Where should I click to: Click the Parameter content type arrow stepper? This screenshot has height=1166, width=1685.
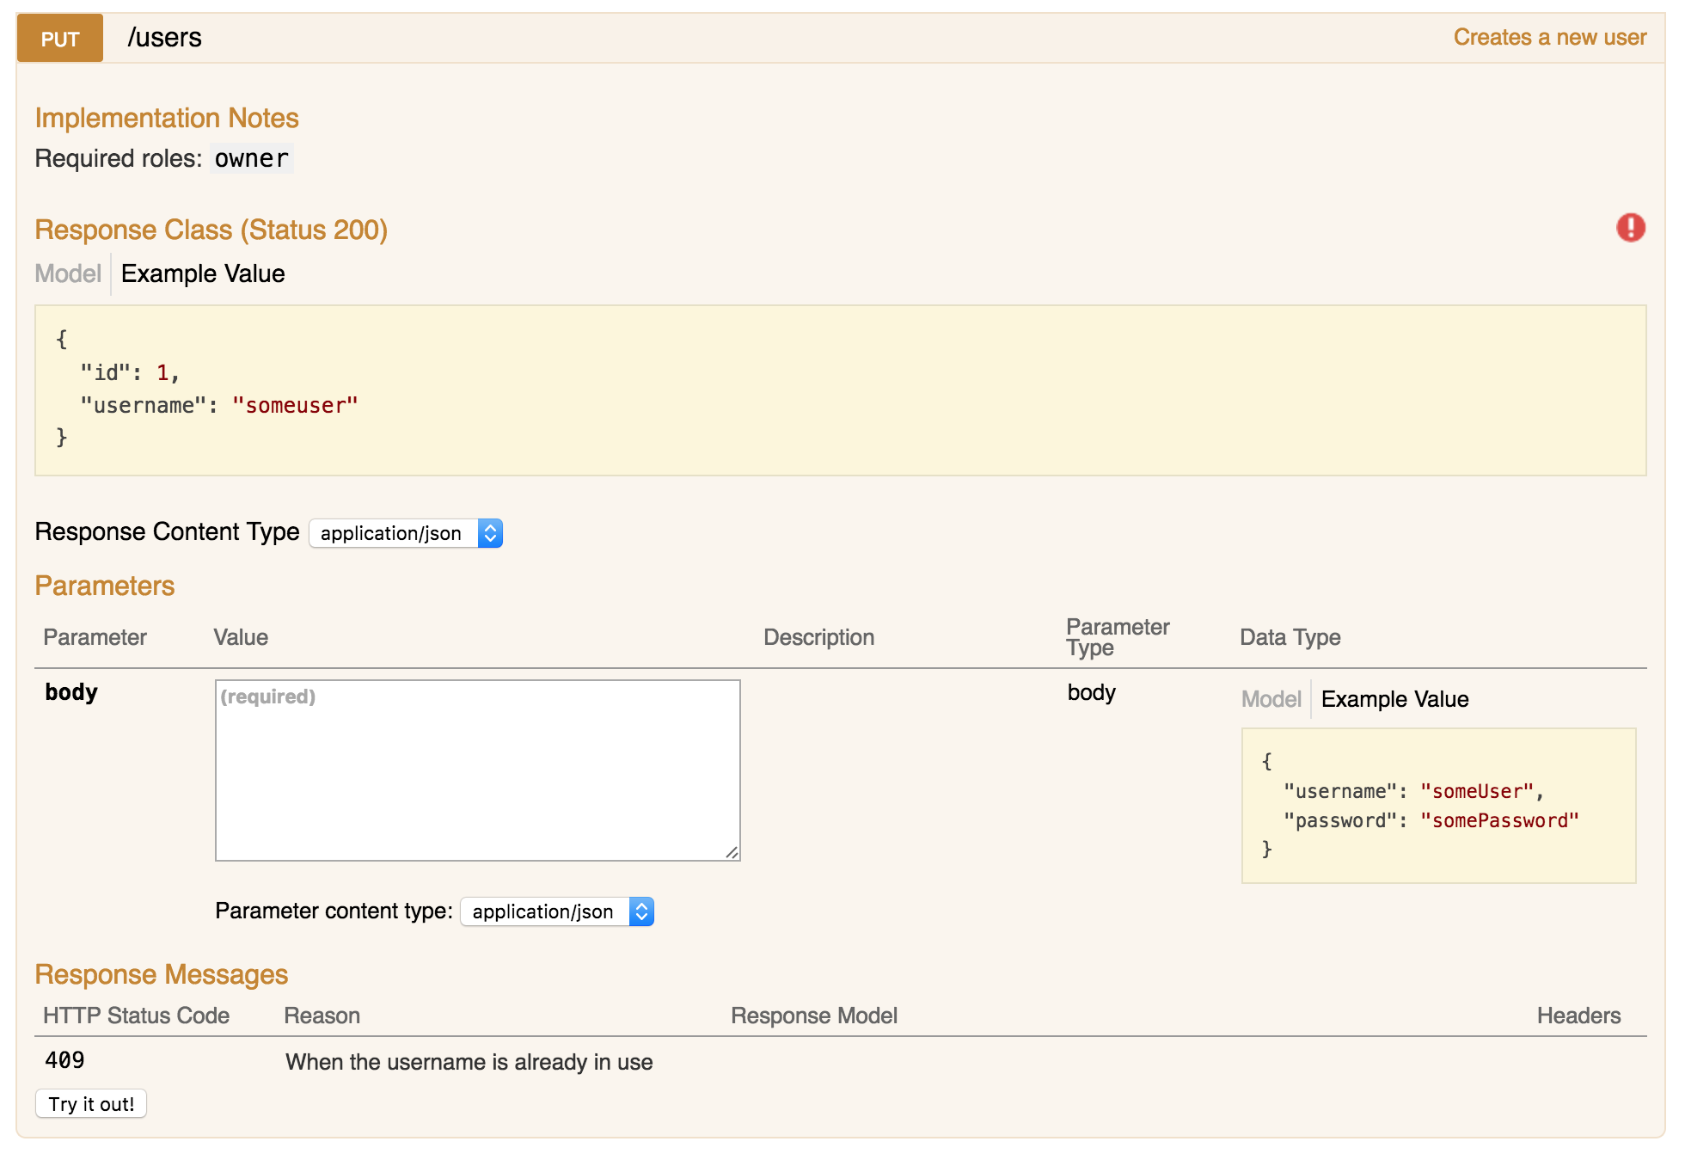pyautogui.click(x=641, y=911)
